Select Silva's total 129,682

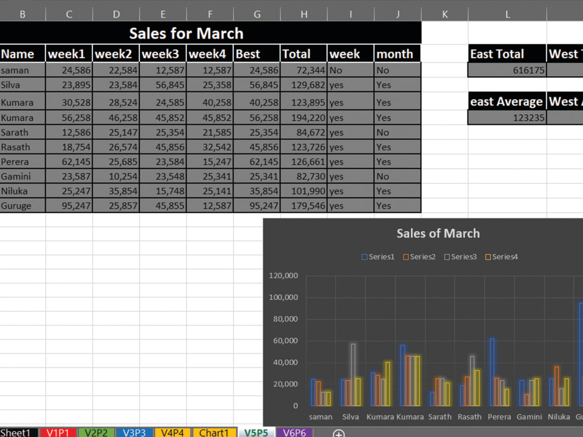pyautogui.click(x=304, y=84)
